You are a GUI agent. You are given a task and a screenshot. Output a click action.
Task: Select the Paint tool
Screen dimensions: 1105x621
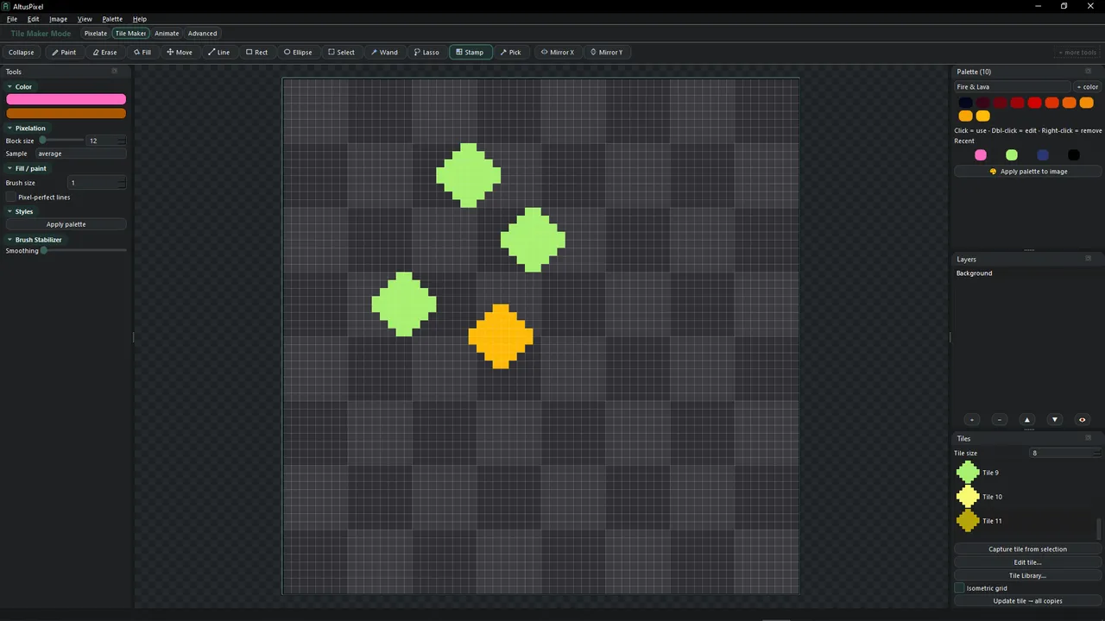(64, 52)
